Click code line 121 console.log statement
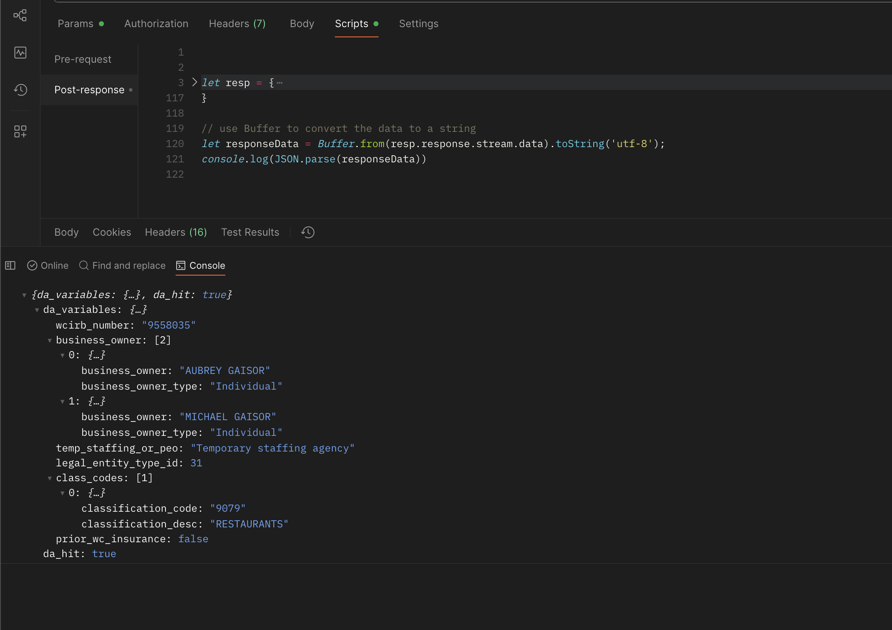Screen dimensions: 892x630 click(x=313, y=159)
